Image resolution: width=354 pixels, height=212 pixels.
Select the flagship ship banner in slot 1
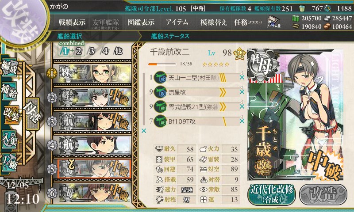pyautogui.click(x=92, y=73)
